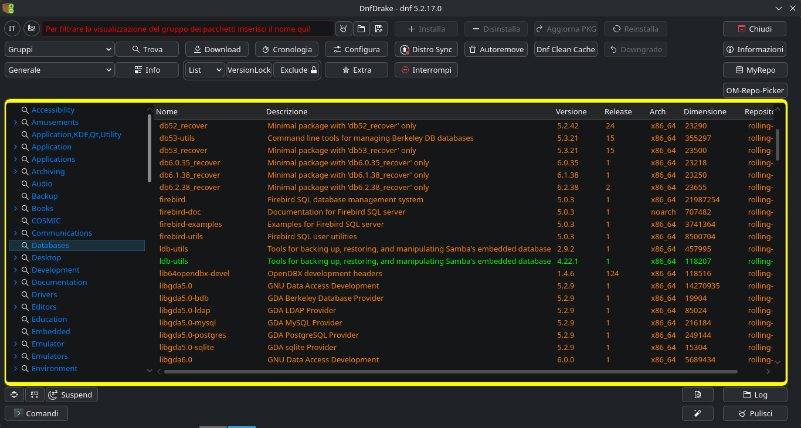Open the Gruppi dropdown
The width and height of the screenshot is (801, 428).
pyautogui.click(x=59, y=50)
